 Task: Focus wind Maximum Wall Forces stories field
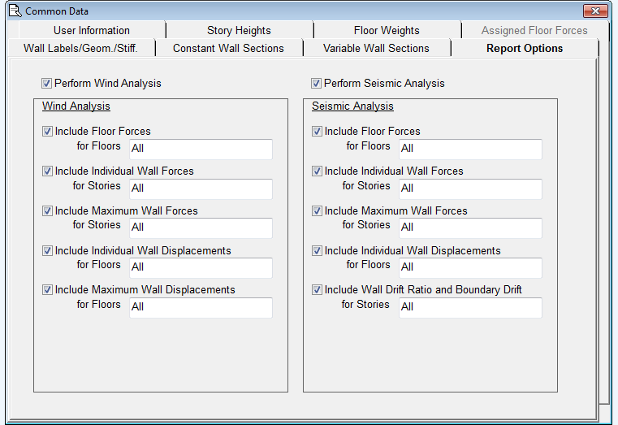[x=201, y=228]
